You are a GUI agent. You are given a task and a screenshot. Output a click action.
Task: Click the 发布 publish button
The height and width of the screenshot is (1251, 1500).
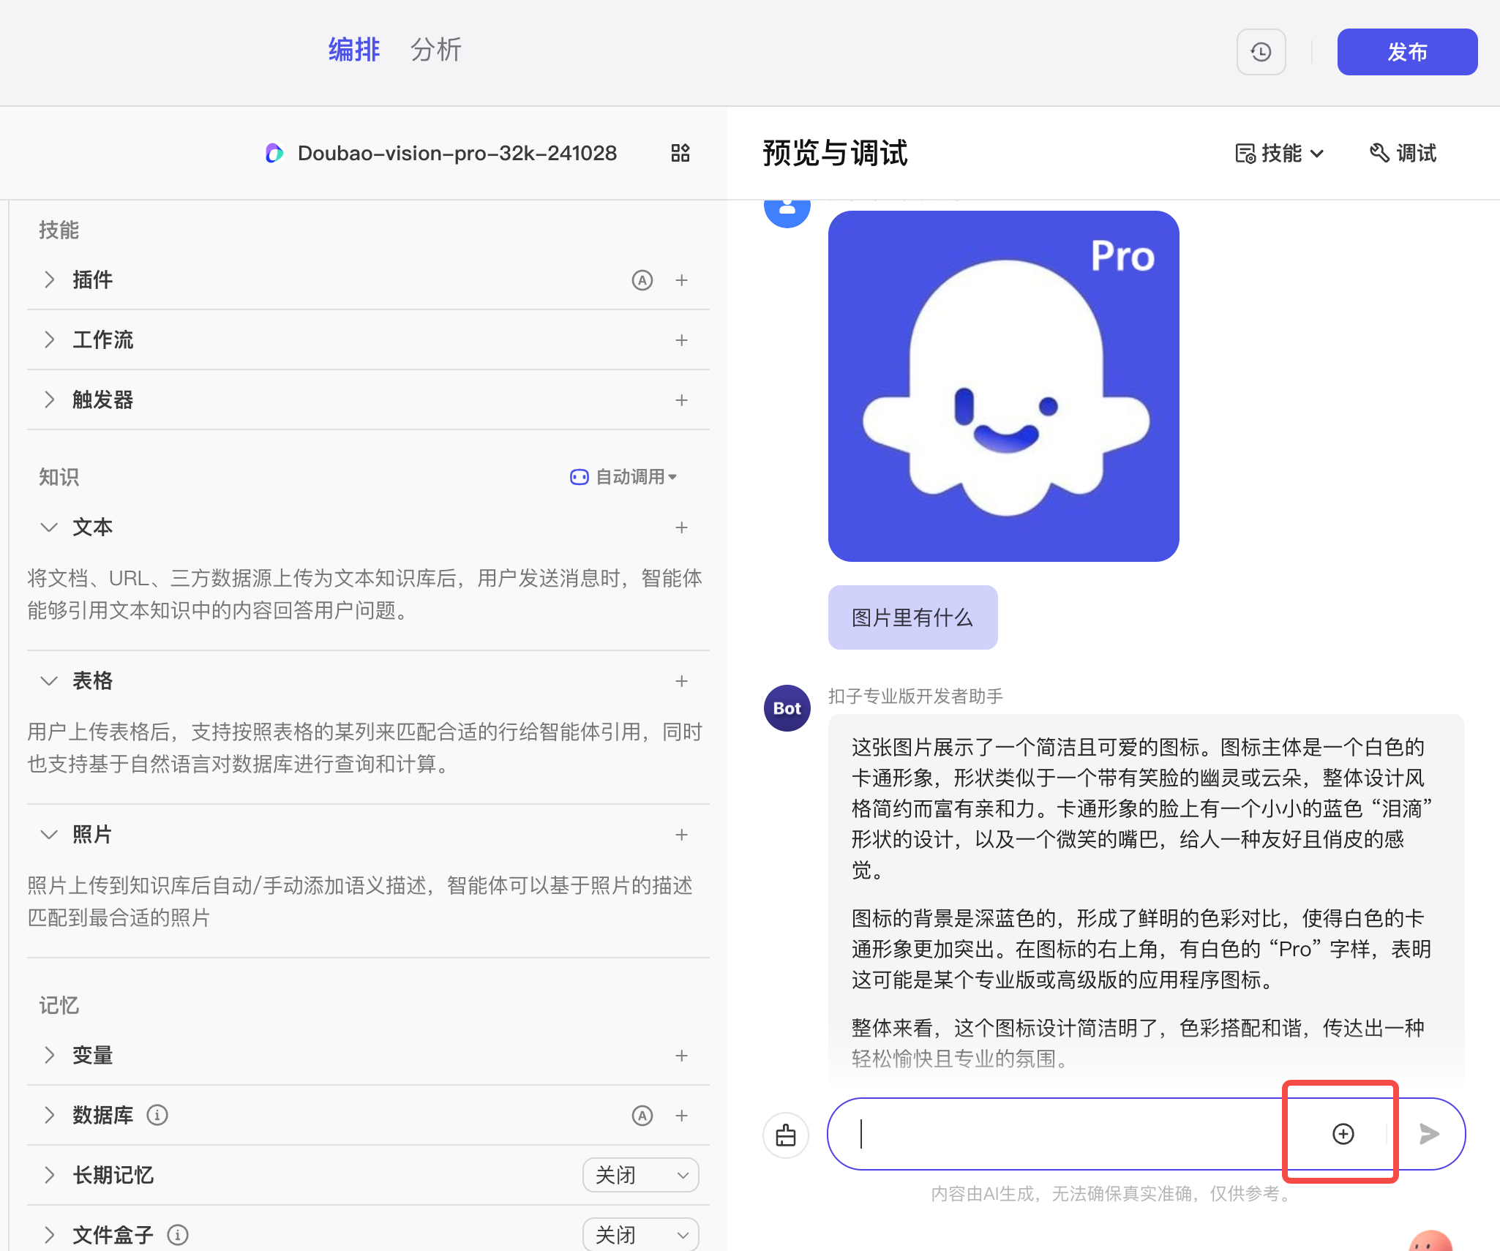(1406, 52)
